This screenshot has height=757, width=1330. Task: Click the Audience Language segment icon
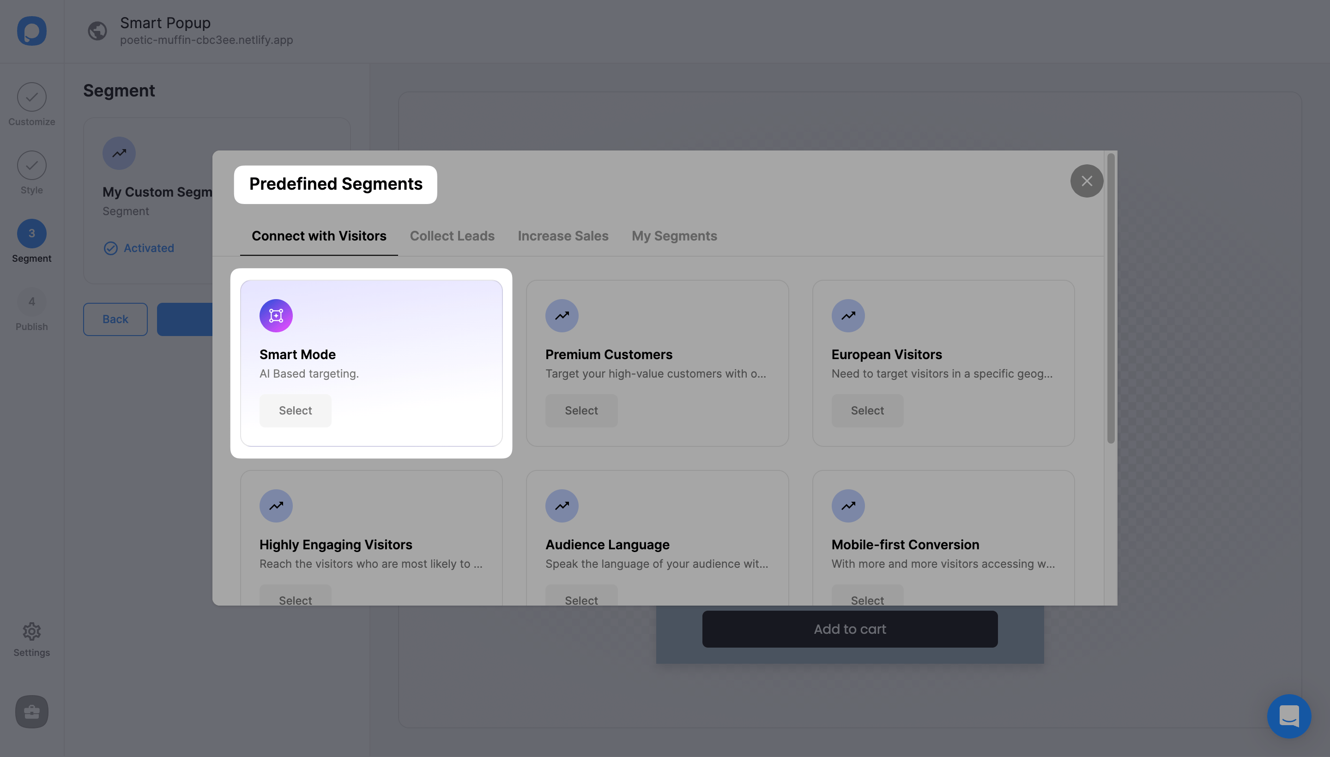(562, 506)
